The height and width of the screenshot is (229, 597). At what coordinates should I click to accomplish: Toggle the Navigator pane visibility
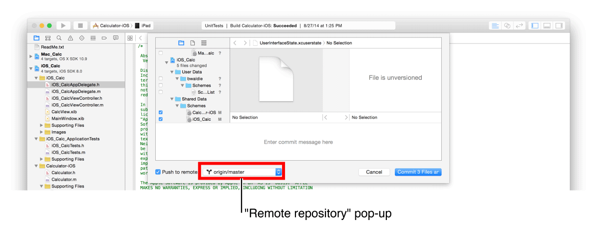tap(535, 25)
